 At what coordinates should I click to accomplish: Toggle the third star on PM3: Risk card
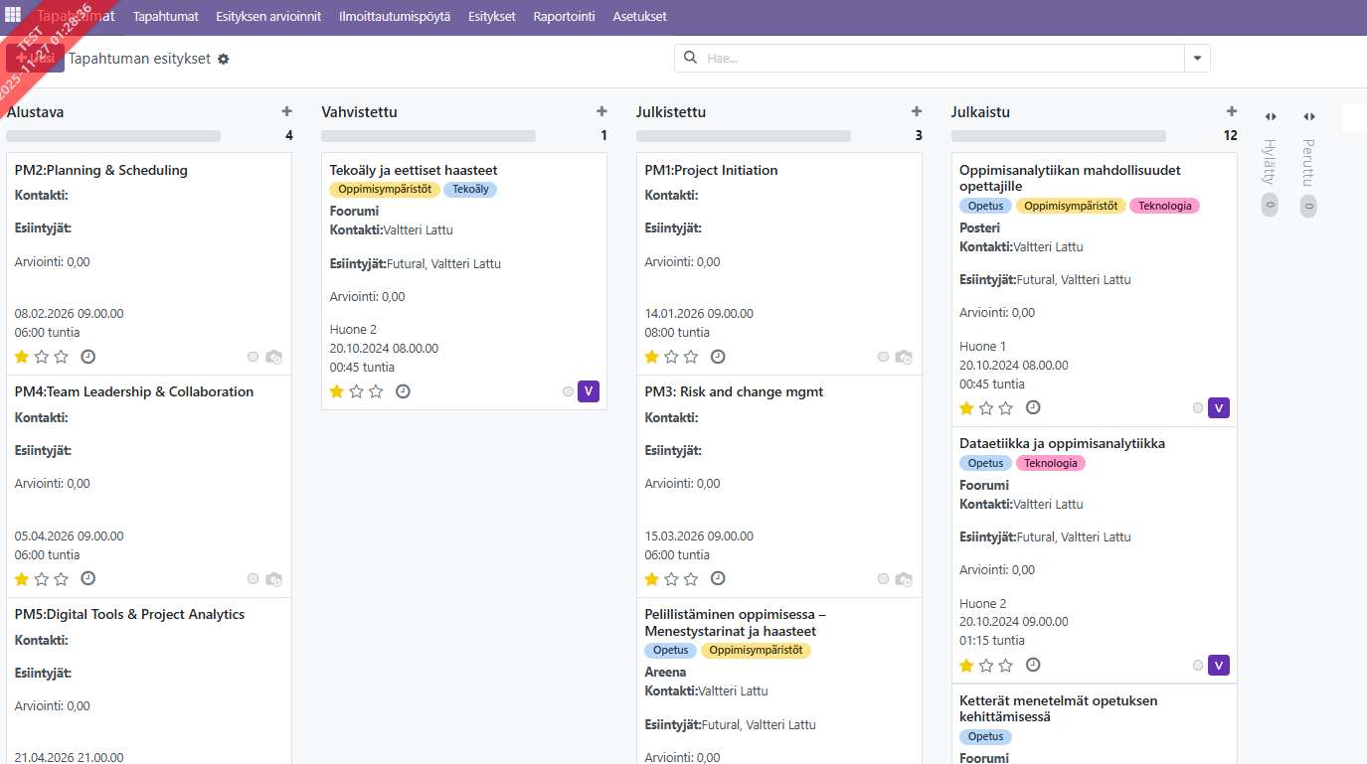pyautogui.click(x=691, y=579)
